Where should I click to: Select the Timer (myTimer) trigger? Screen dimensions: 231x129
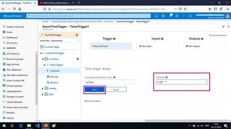pos(111,46)
